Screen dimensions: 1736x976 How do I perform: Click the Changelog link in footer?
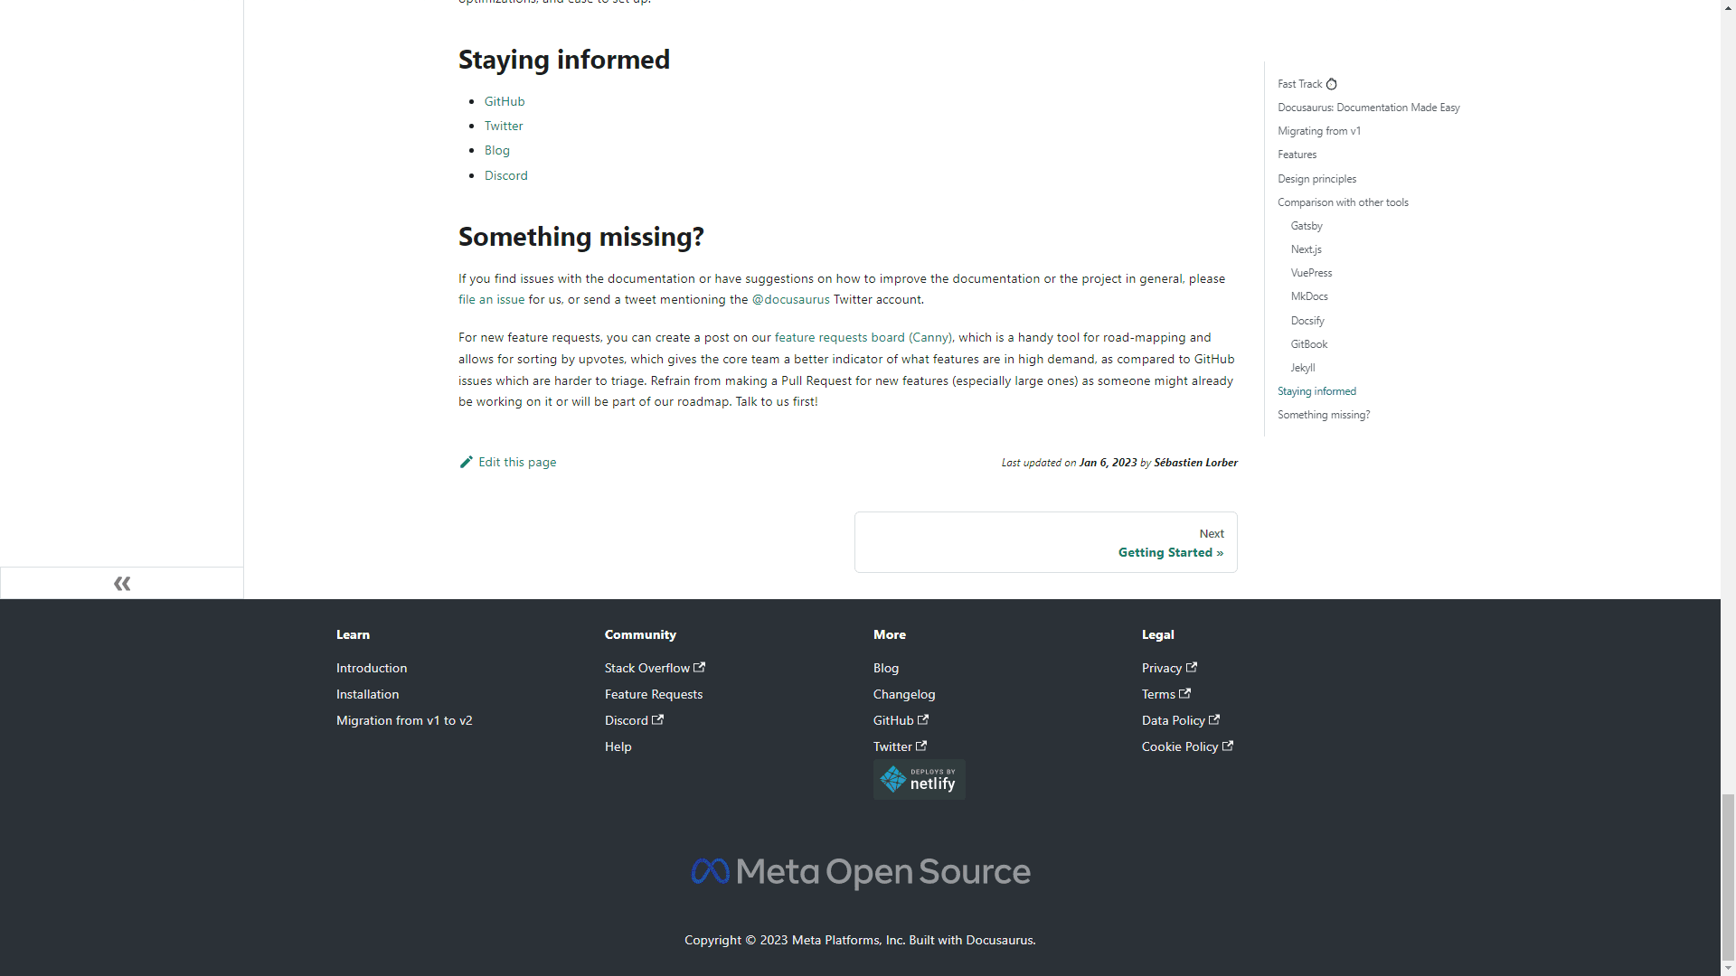coord(904,693)
